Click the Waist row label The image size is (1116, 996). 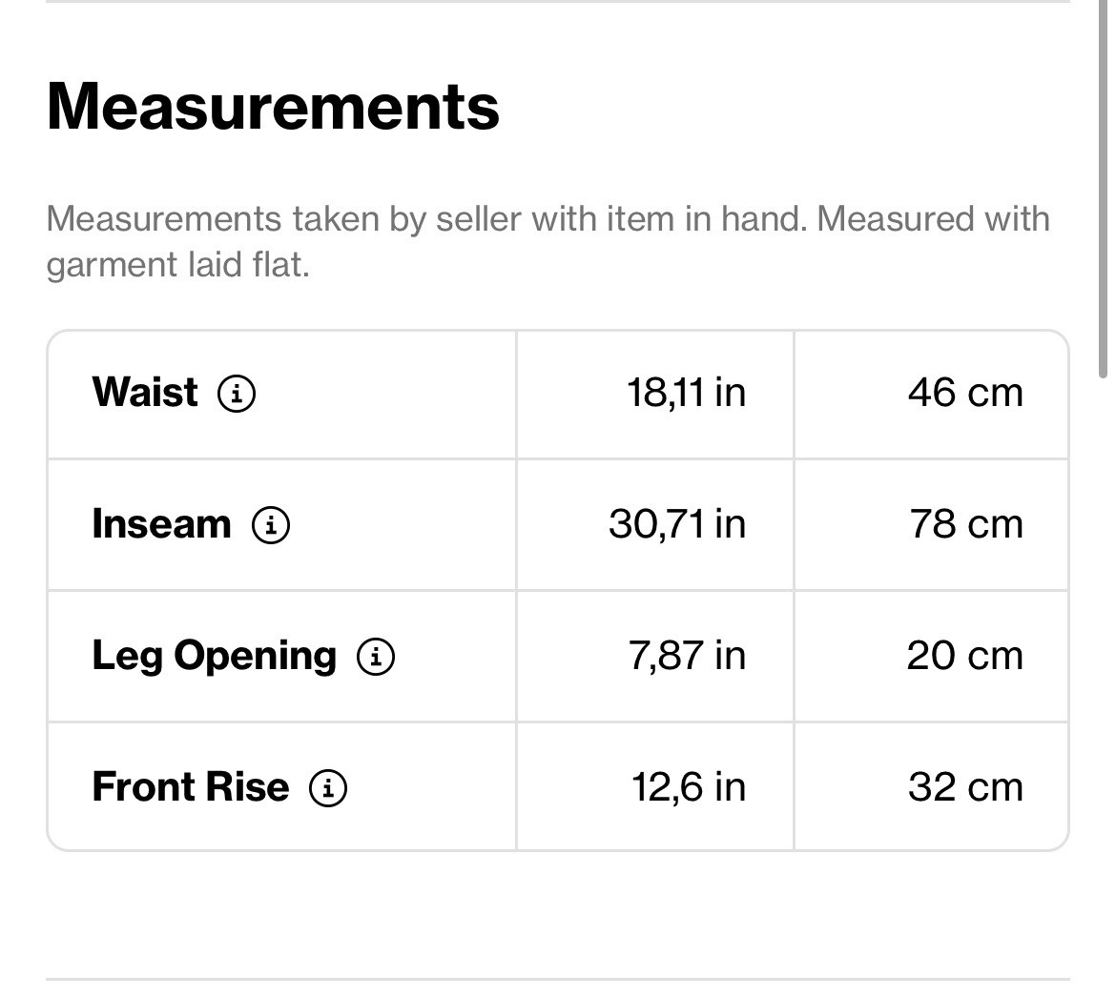tap(145, 393)
